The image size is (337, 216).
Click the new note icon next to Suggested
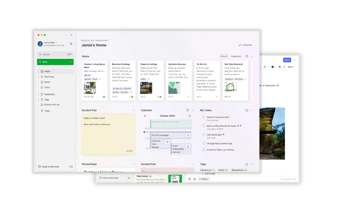click(246, 56)
